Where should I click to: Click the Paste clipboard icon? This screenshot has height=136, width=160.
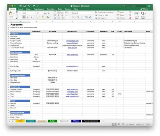(x=11, y=13)
